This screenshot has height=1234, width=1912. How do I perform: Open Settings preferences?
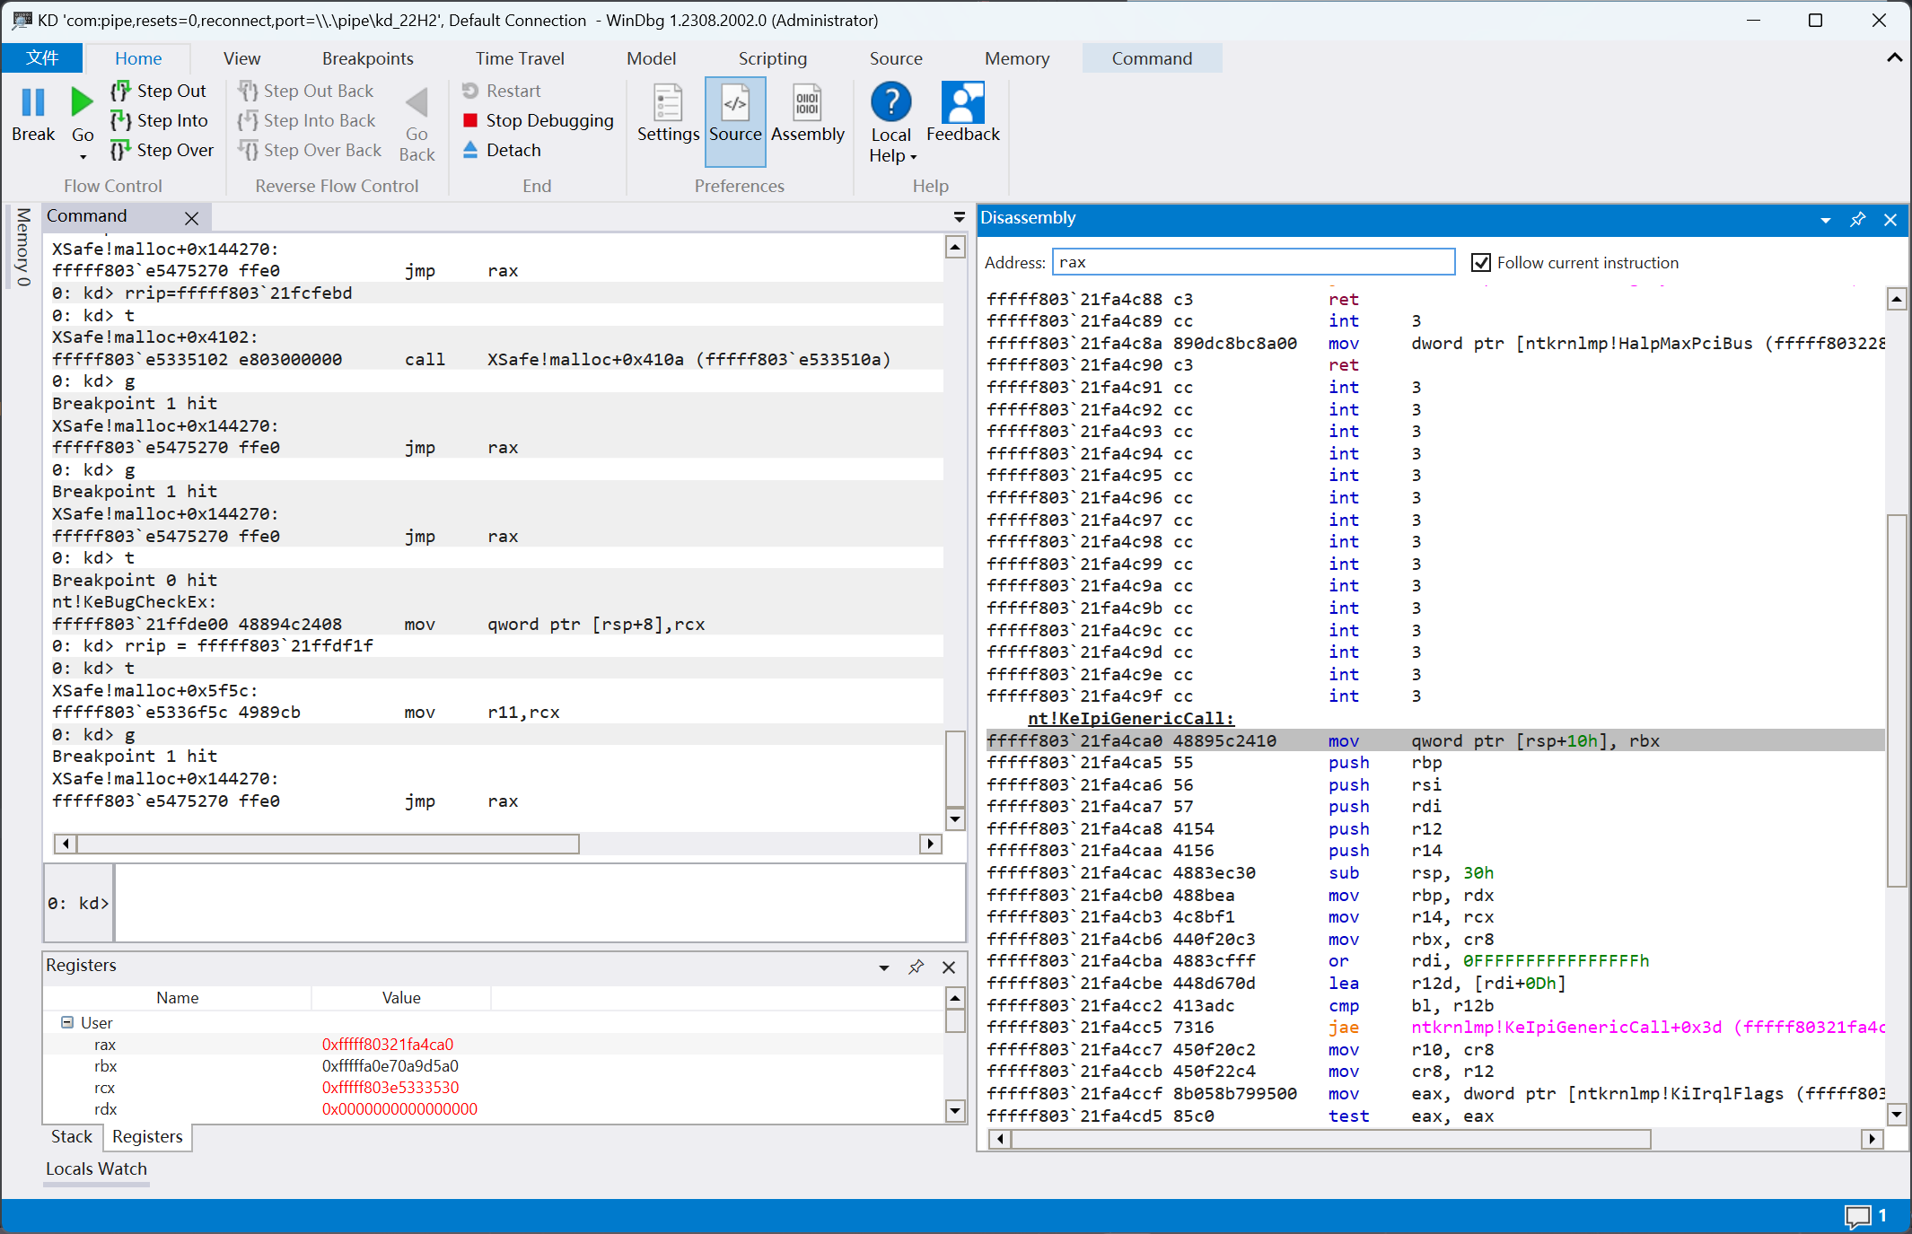pyautogui.click(x=668, y=114)
